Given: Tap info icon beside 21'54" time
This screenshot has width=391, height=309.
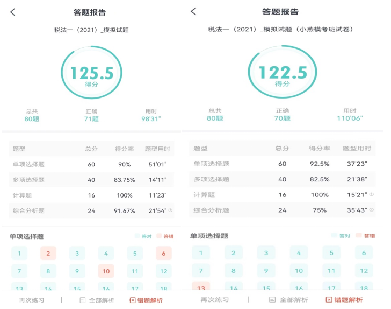Looking at the screenshot, I should 171,210.
